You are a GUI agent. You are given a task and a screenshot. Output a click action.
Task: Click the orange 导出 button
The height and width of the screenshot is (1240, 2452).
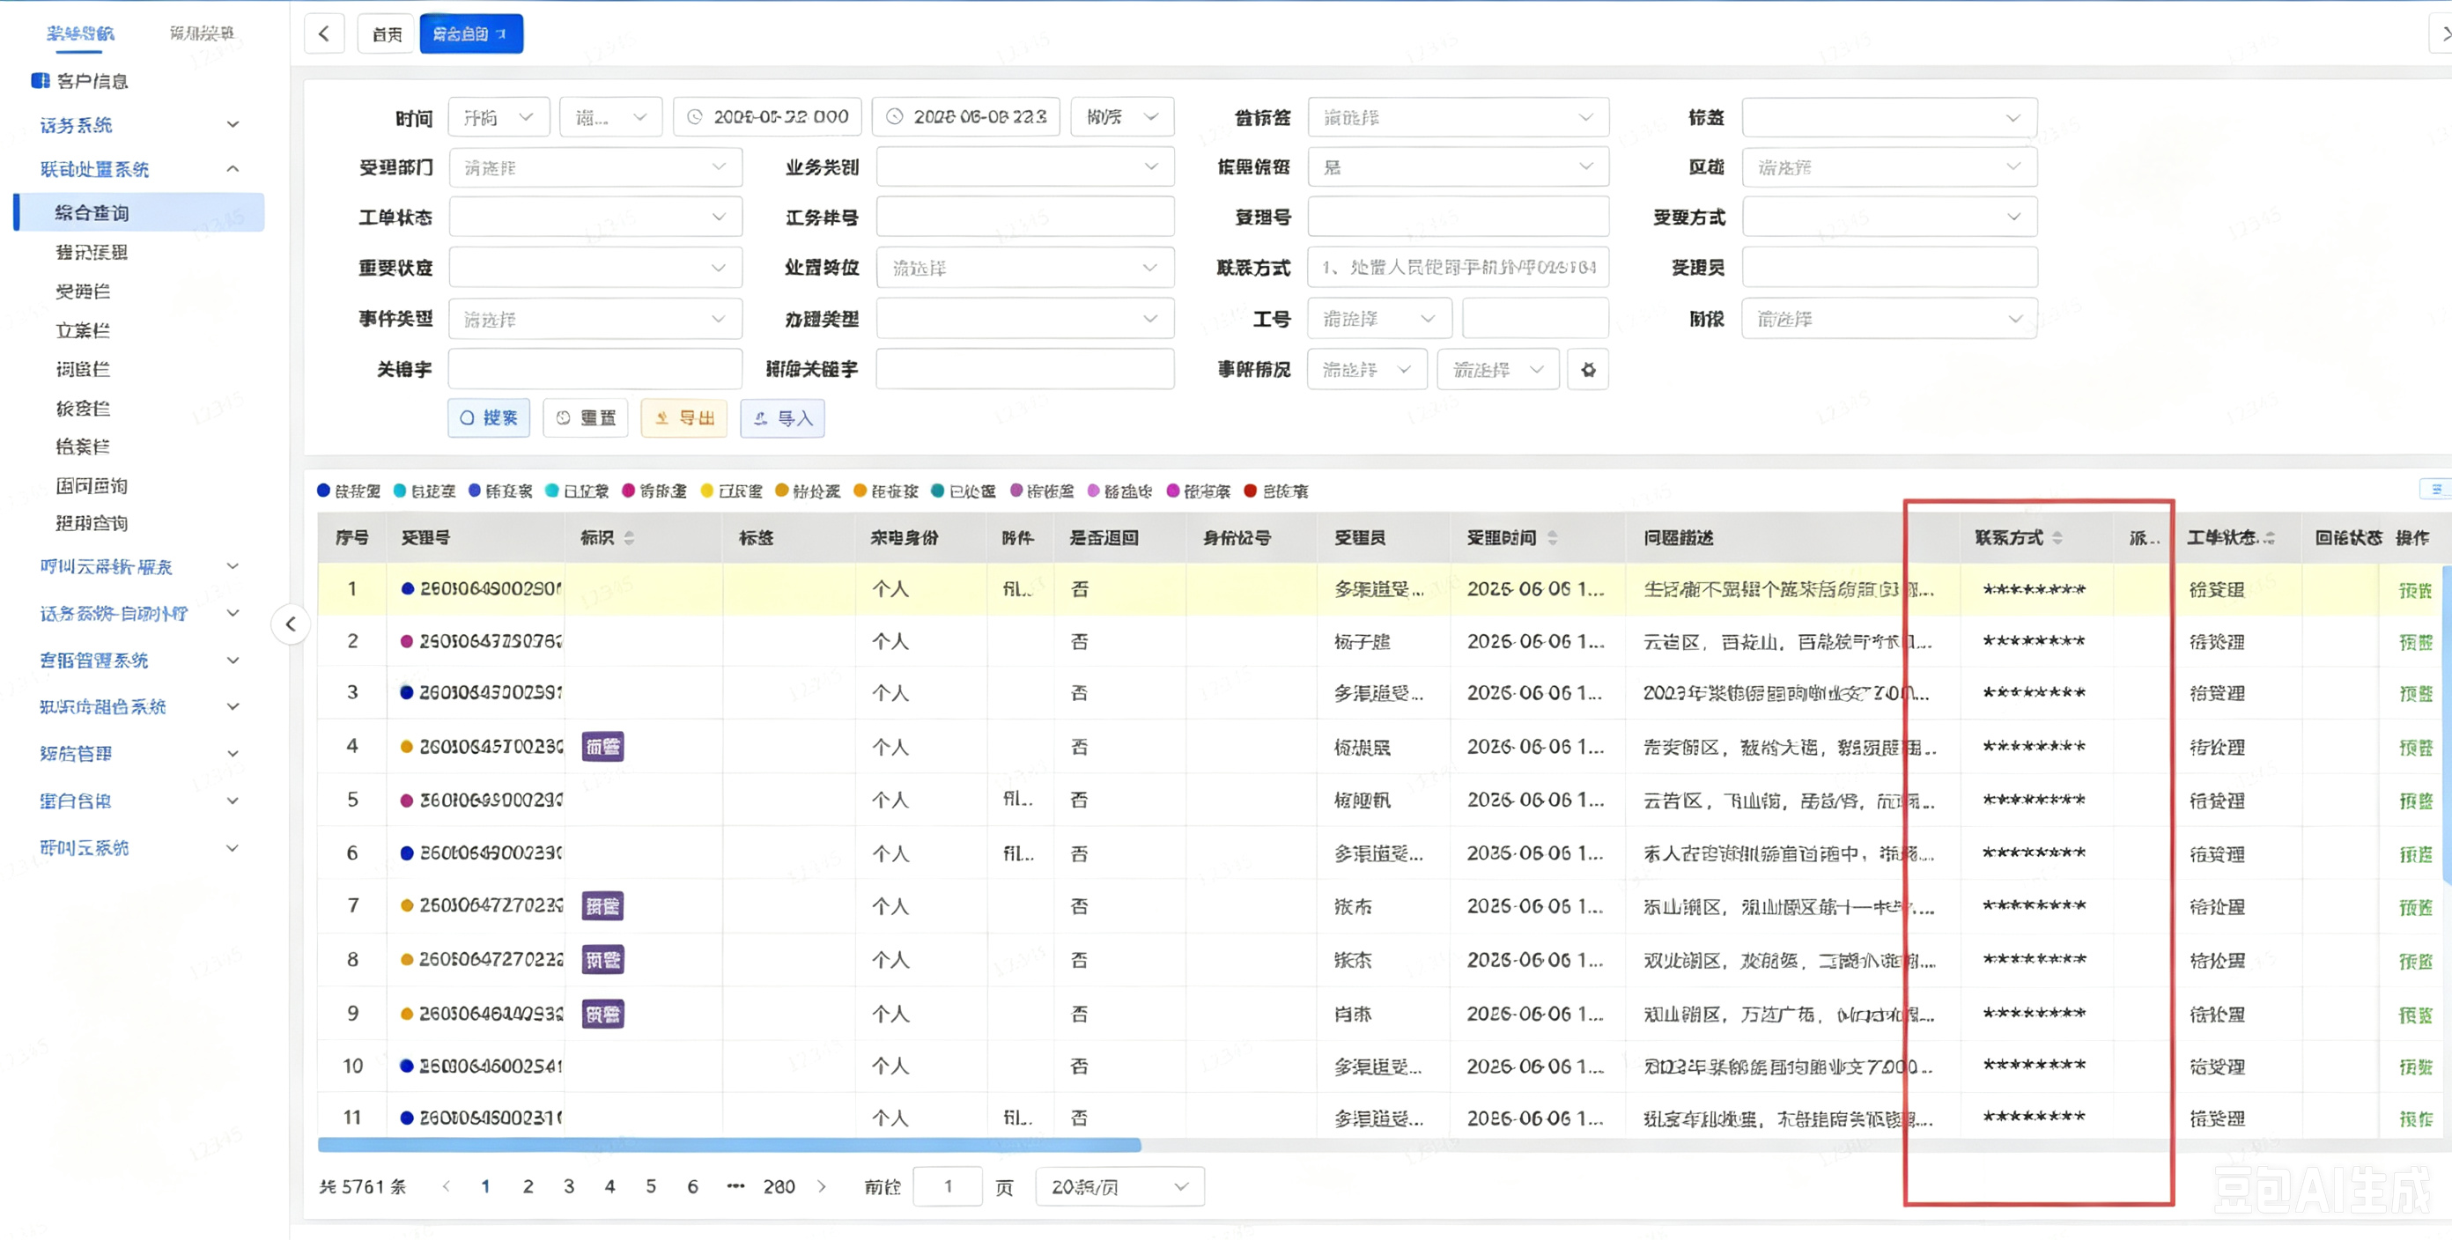coord(684,417)
